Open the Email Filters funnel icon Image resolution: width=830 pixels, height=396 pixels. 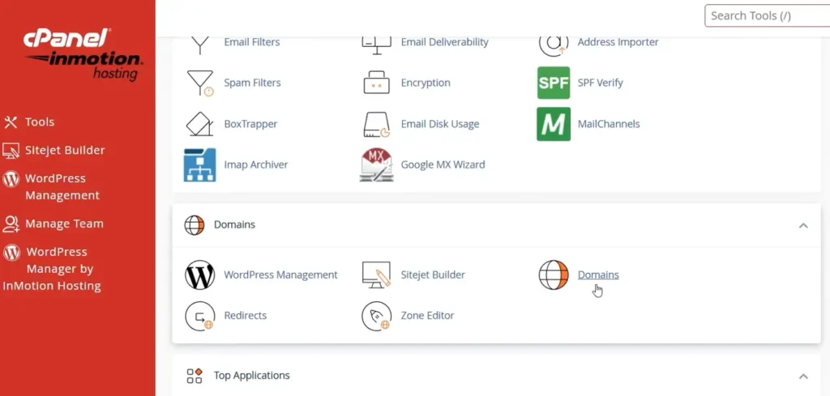point(199,45)
